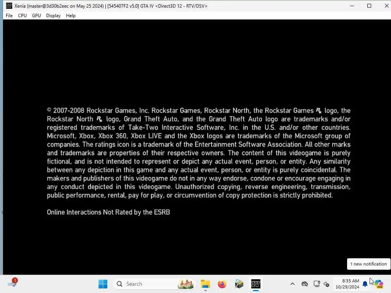Open the display/network tray icon

317,284
